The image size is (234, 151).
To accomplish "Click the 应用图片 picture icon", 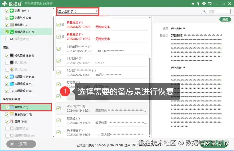I will (x=12, y=77).
